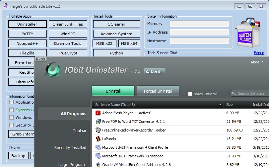269x167 pixels.
Task: Click the Like it button
Action: pos(155,71)
